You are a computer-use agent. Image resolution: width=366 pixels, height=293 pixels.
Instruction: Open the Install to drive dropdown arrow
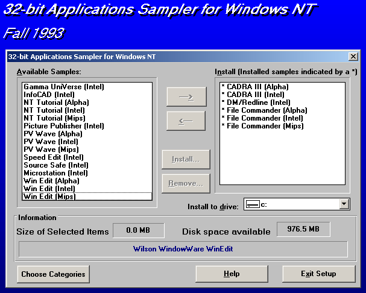pos(344,204)
